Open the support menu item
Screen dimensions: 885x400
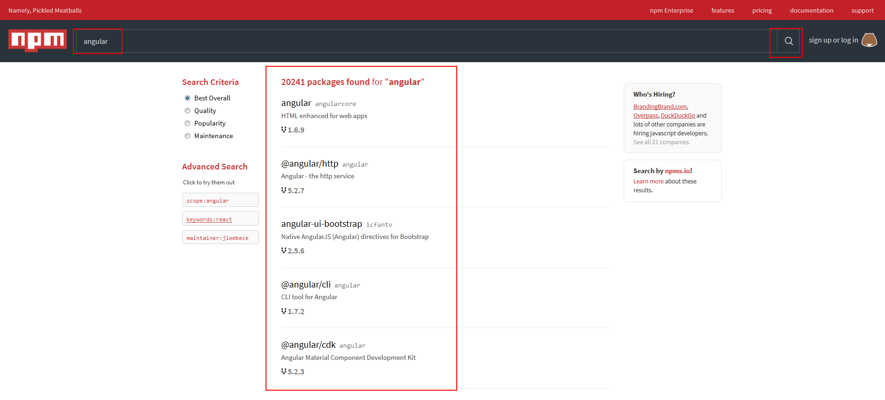click(x=863, y=10)
